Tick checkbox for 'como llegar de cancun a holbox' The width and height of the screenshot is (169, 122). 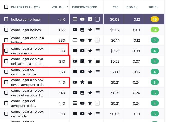coord(6,72)
